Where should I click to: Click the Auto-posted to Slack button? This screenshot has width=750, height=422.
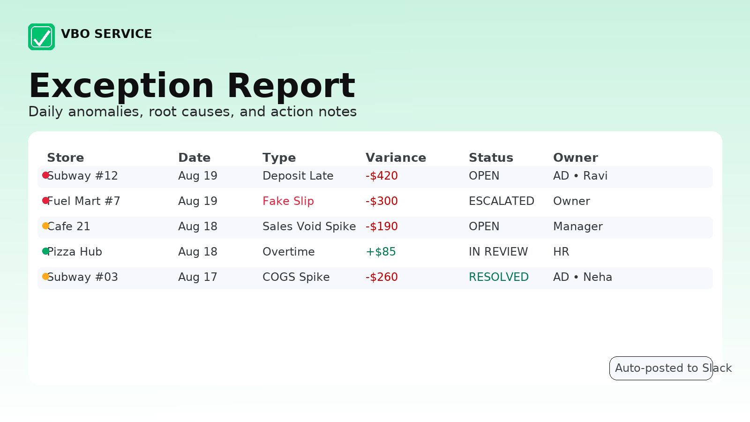(661, 368)
